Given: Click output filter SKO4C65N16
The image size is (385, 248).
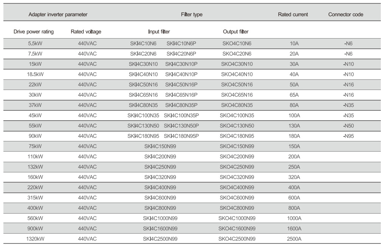Looking at the screenshot, I should 237,95.
